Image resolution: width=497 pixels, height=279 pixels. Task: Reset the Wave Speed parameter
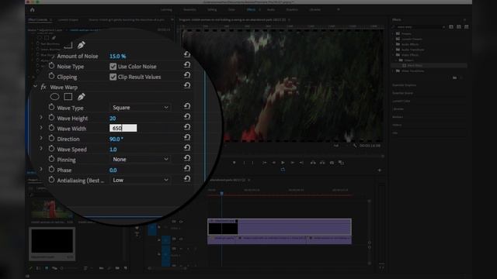[187, 148]
